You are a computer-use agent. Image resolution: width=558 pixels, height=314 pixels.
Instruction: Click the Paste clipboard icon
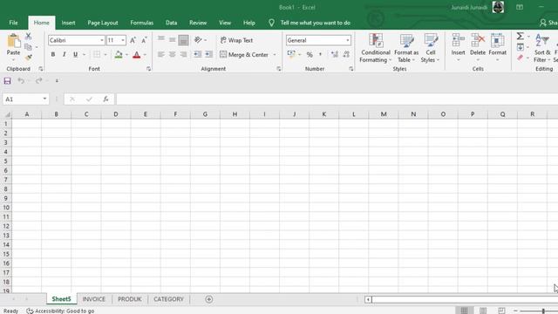[14, 41]
